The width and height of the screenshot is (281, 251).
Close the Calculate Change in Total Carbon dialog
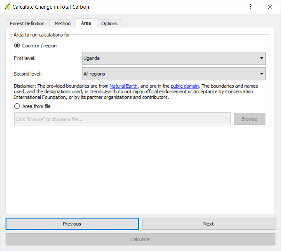tap(270, 7)
